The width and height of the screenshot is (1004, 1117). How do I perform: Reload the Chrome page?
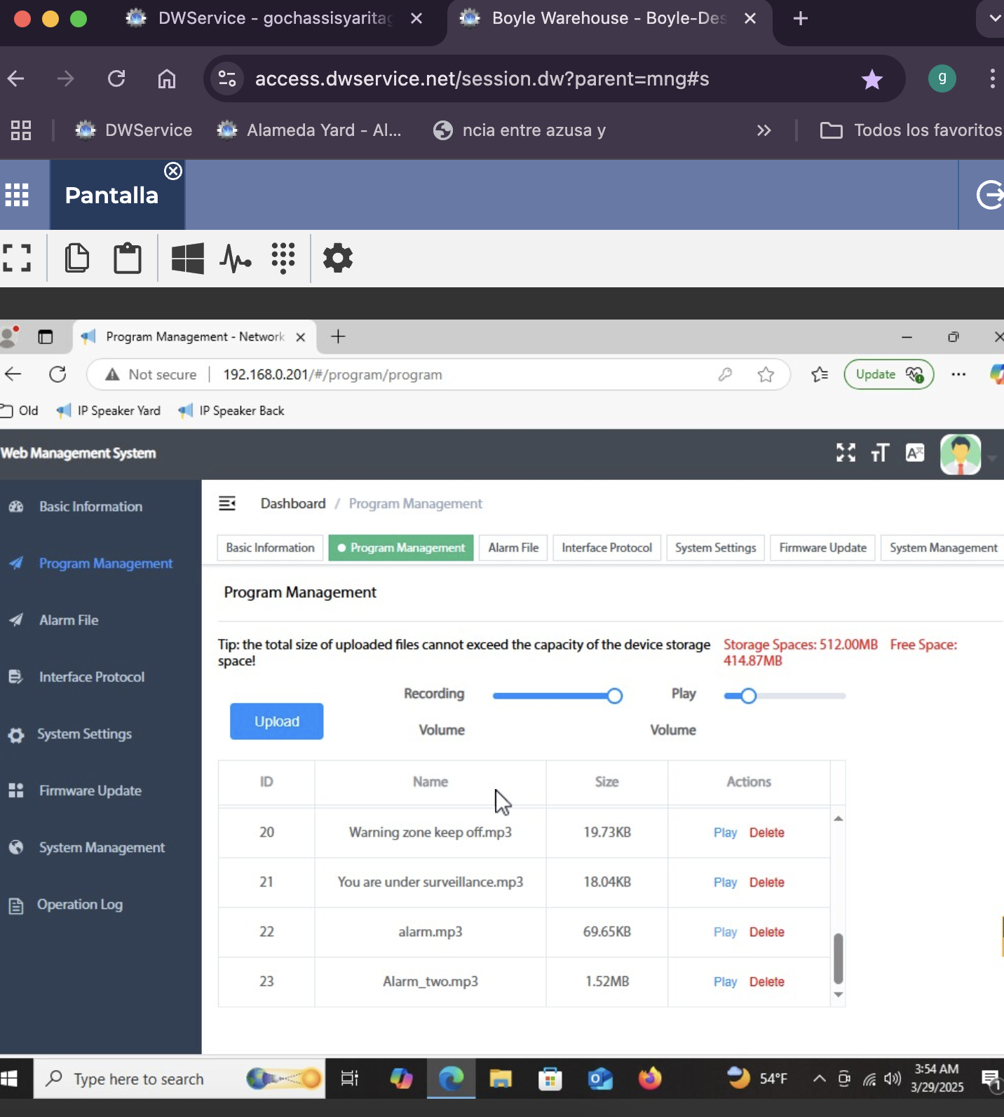116,78
